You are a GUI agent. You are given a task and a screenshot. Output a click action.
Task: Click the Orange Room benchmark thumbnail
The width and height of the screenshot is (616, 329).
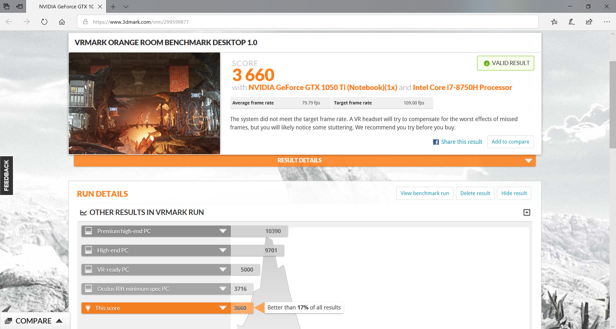tap(144, 103)
